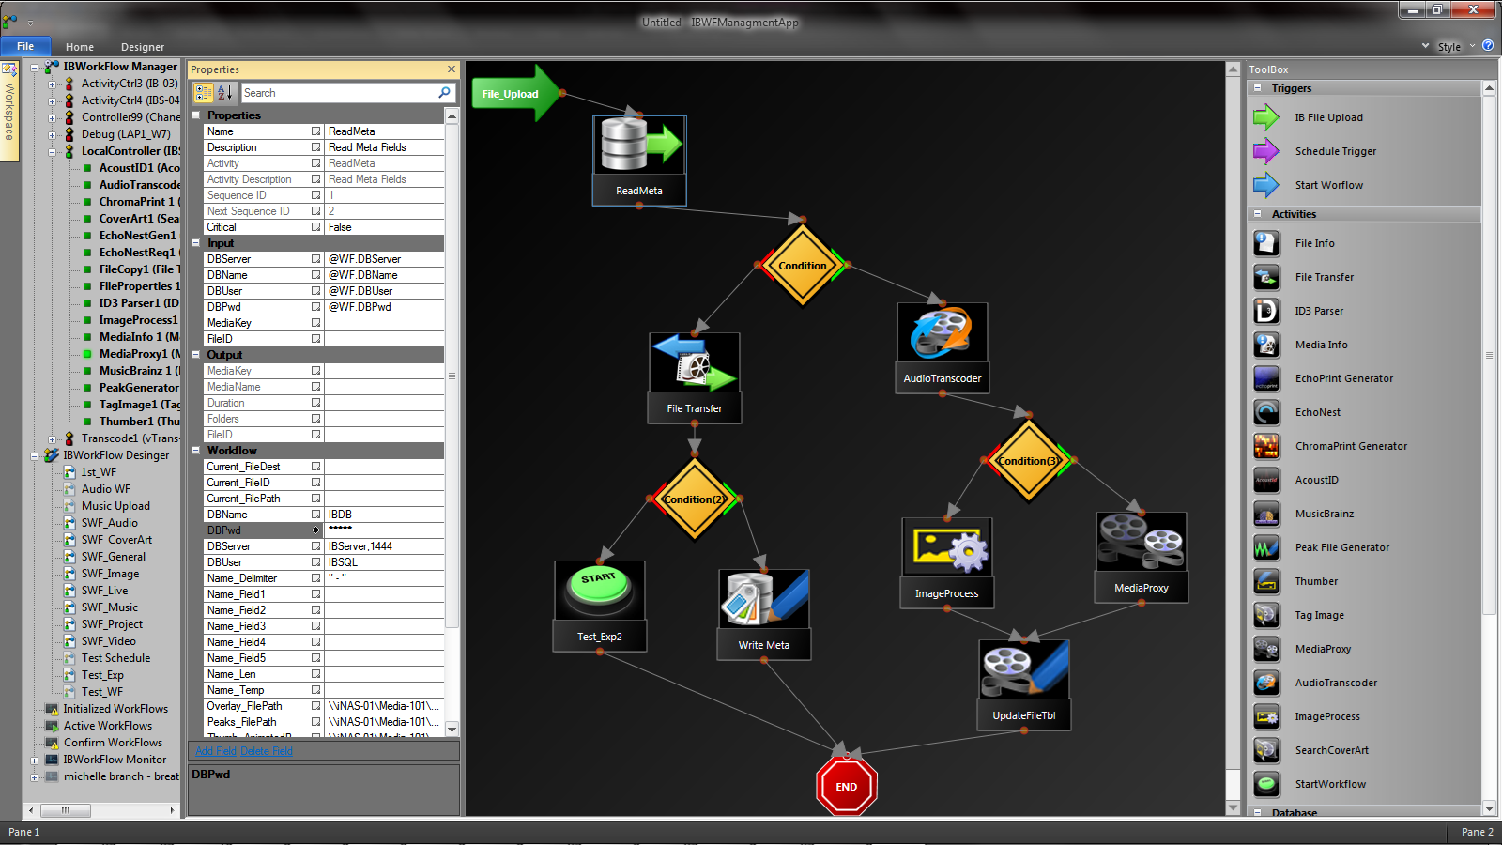Select the Peak File Generator icon
The width and height of the screenshot is (1502, 845).
1266,547
